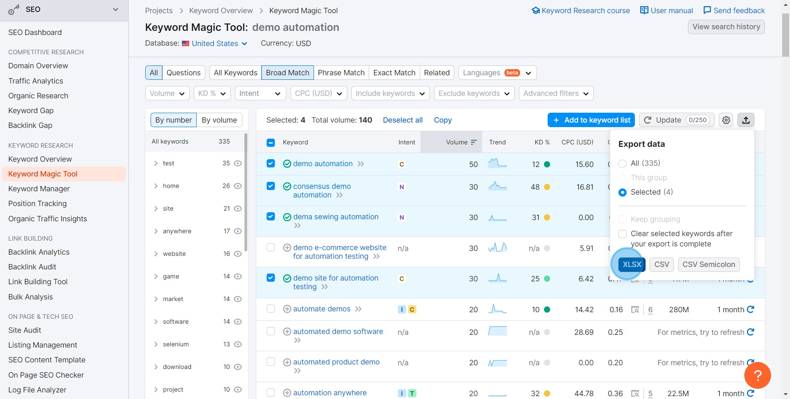Image resolution: width=790 pixels, height=399 pixels.
Task: Refresh metrics for automate demos row
Action: coord(750,309)
